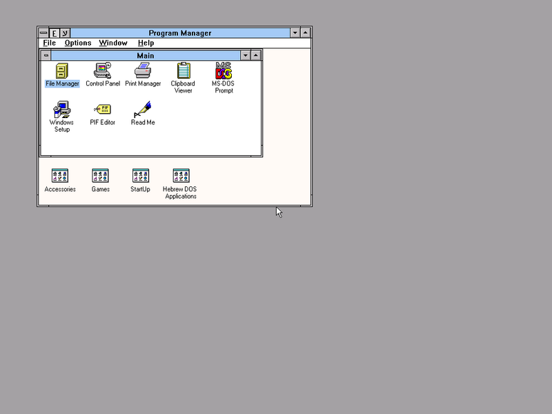Open Clipboard Viewer
The image size is (552, 414).
point(184,70)
